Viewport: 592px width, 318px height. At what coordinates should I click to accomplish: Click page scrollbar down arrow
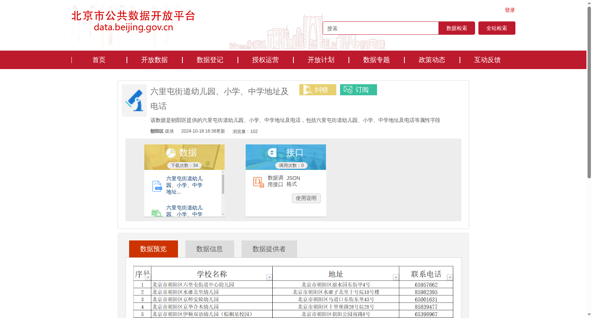point(589,315)
